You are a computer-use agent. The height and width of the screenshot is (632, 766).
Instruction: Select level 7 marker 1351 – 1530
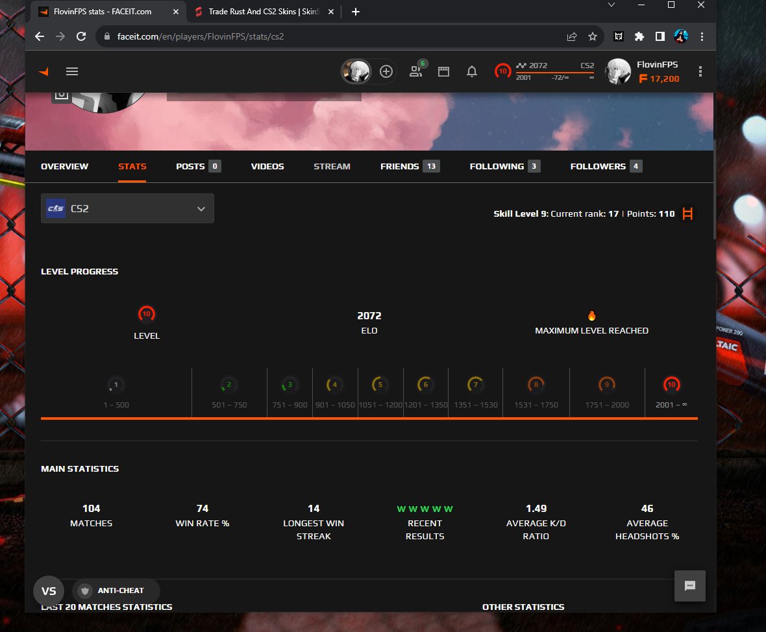click(475, 385)
